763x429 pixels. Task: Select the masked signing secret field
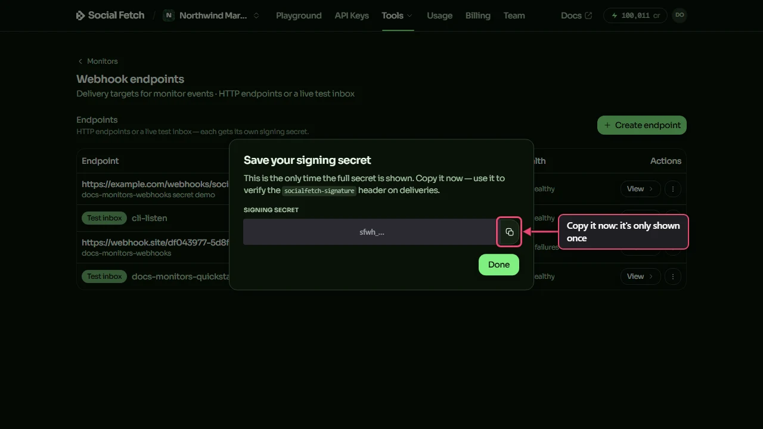pos(369,232)
